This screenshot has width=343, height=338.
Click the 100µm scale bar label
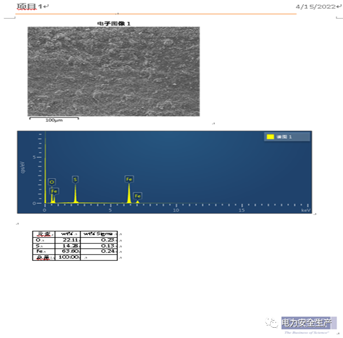54,120
